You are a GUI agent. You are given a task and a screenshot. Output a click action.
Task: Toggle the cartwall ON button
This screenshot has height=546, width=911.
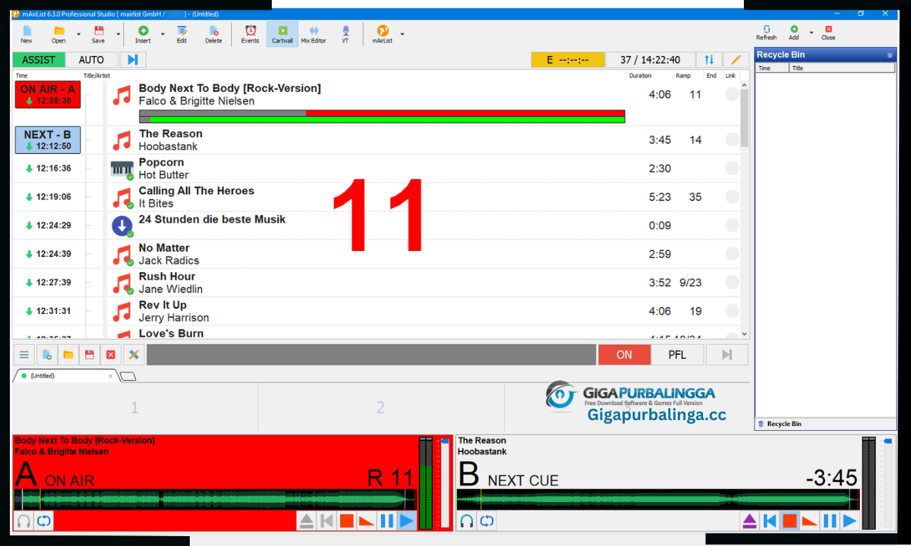coord(624,354)
